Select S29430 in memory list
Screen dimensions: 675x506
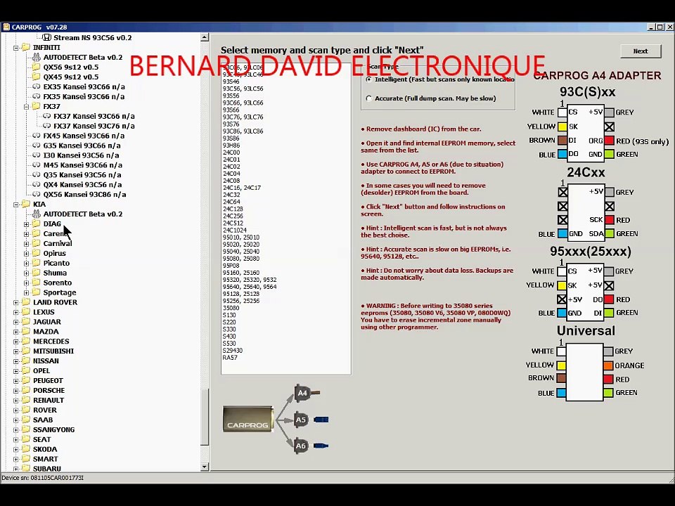233,351
